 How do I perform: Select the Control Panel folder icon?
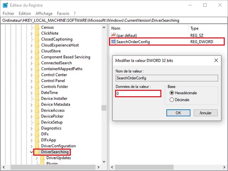[x=37, y=81]
